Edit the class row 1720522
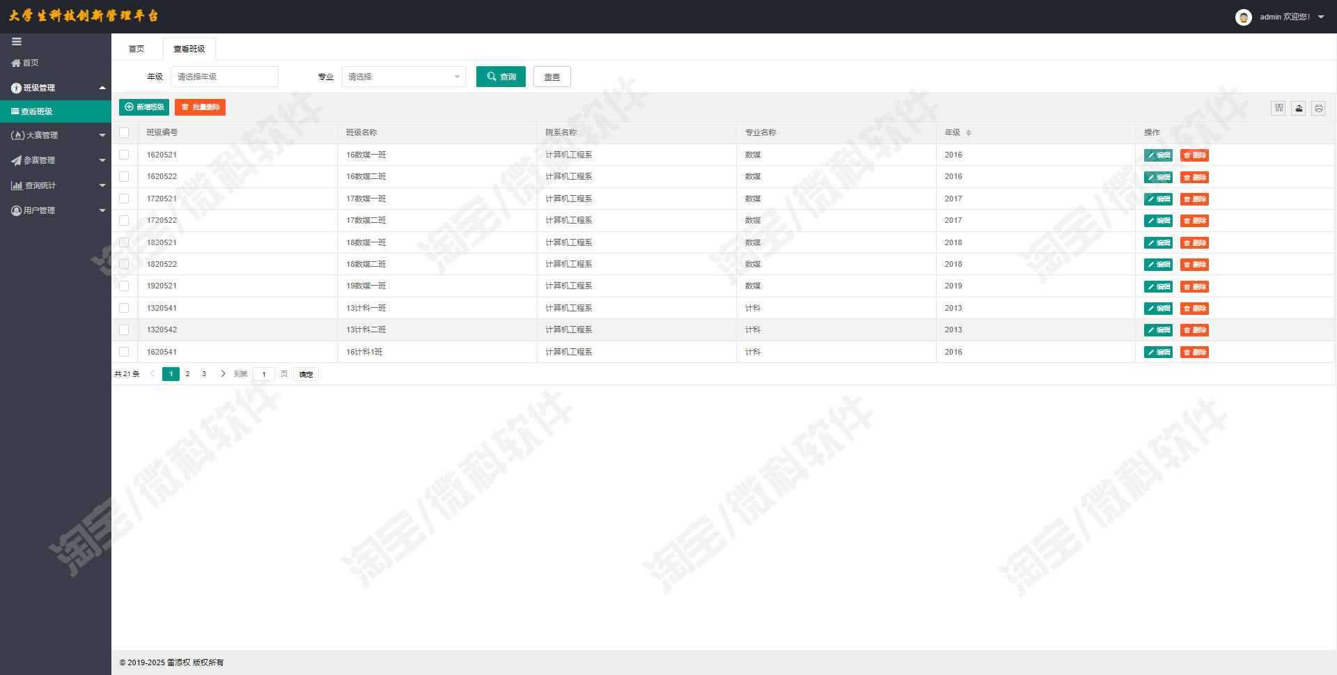The image size is (1337, 675). coord(1158,221)
